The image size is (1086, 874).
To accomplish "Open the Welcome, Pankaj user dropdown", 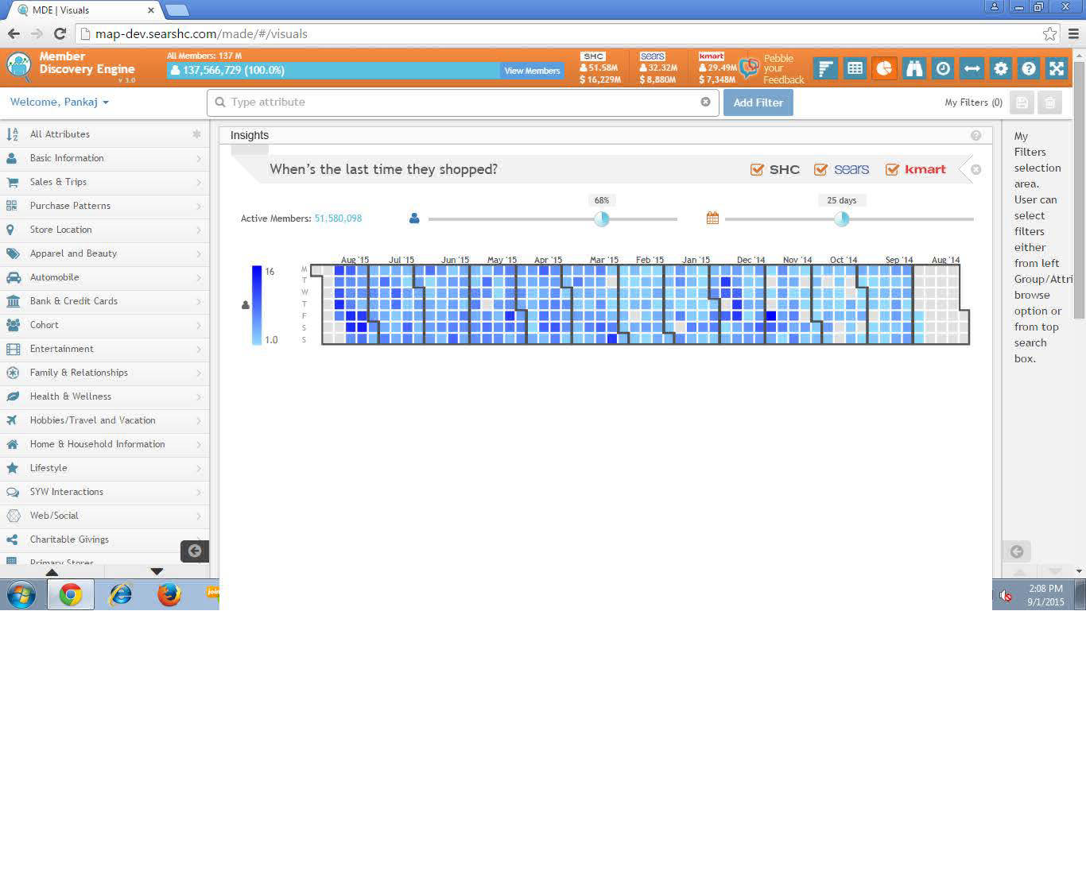I will tap(60, 102).
